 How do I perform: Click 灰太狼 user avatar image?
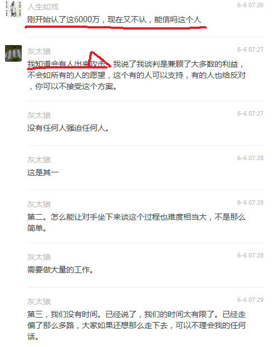click(13, 53)
